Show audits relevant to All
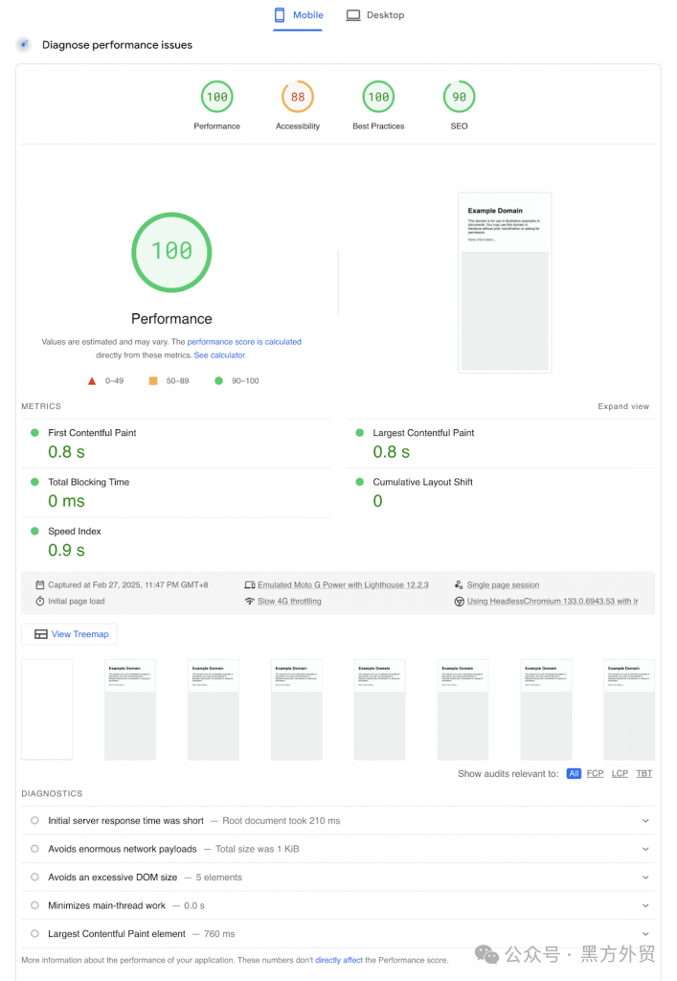677x981 pixels. click(574, 773)
